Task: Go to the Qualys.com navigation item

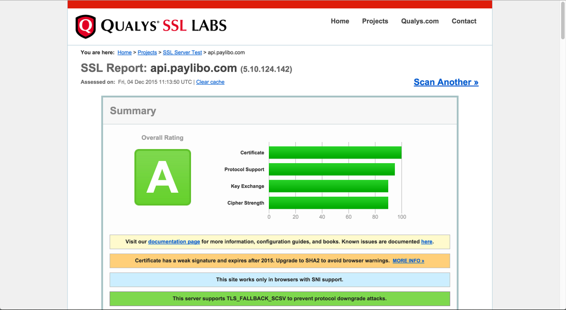Action: [x=420, y=21]
